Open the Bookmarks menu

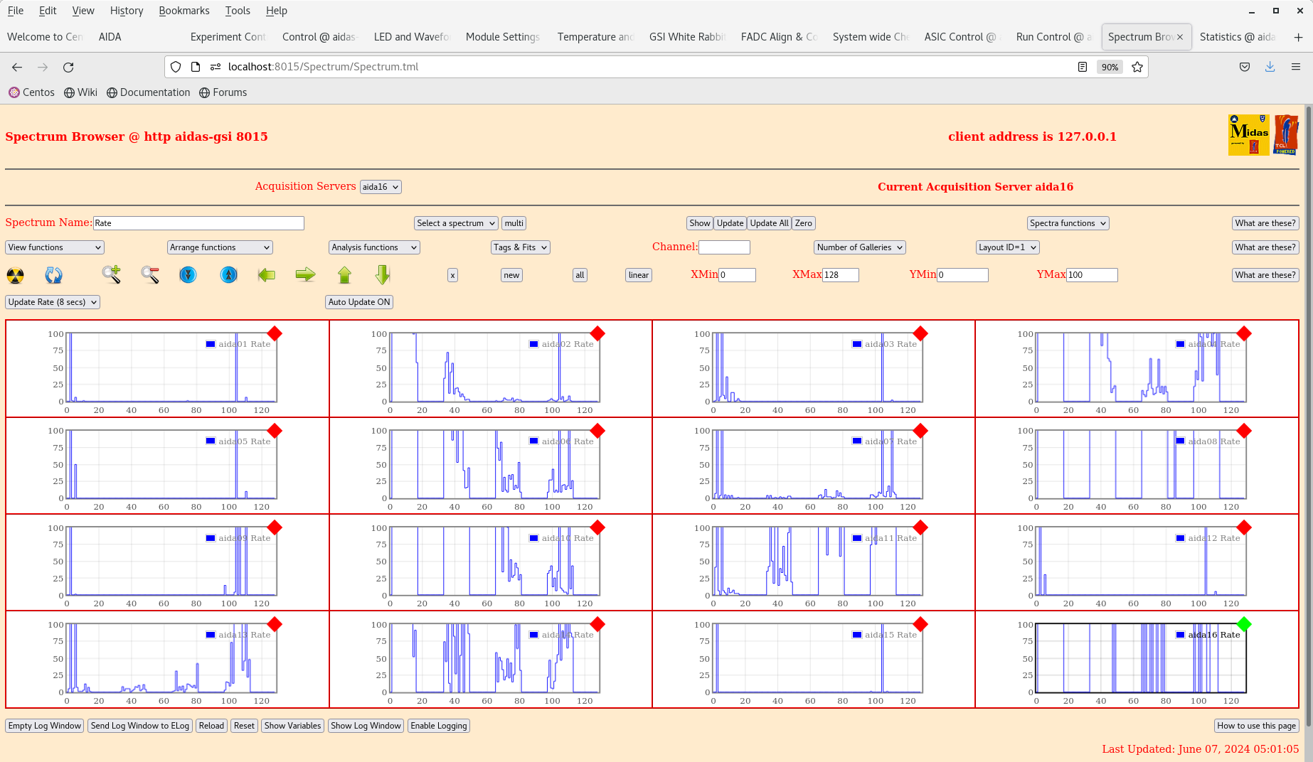(x=184, y=11)
